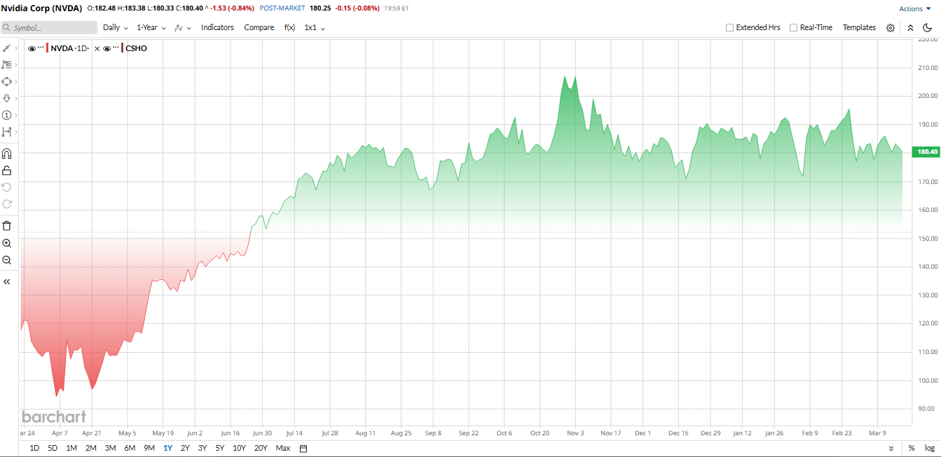Open the NVDA series options ellipsis
The height and width of the screenshot is (457, 941).
point(41,48)
